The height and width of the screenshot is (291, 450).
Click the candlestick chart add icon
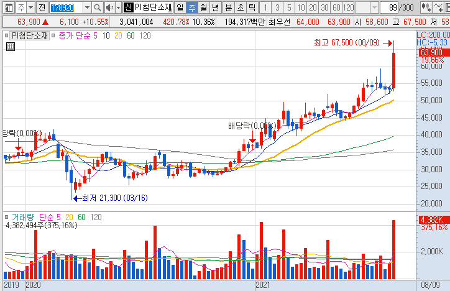[x=426, y=7]
